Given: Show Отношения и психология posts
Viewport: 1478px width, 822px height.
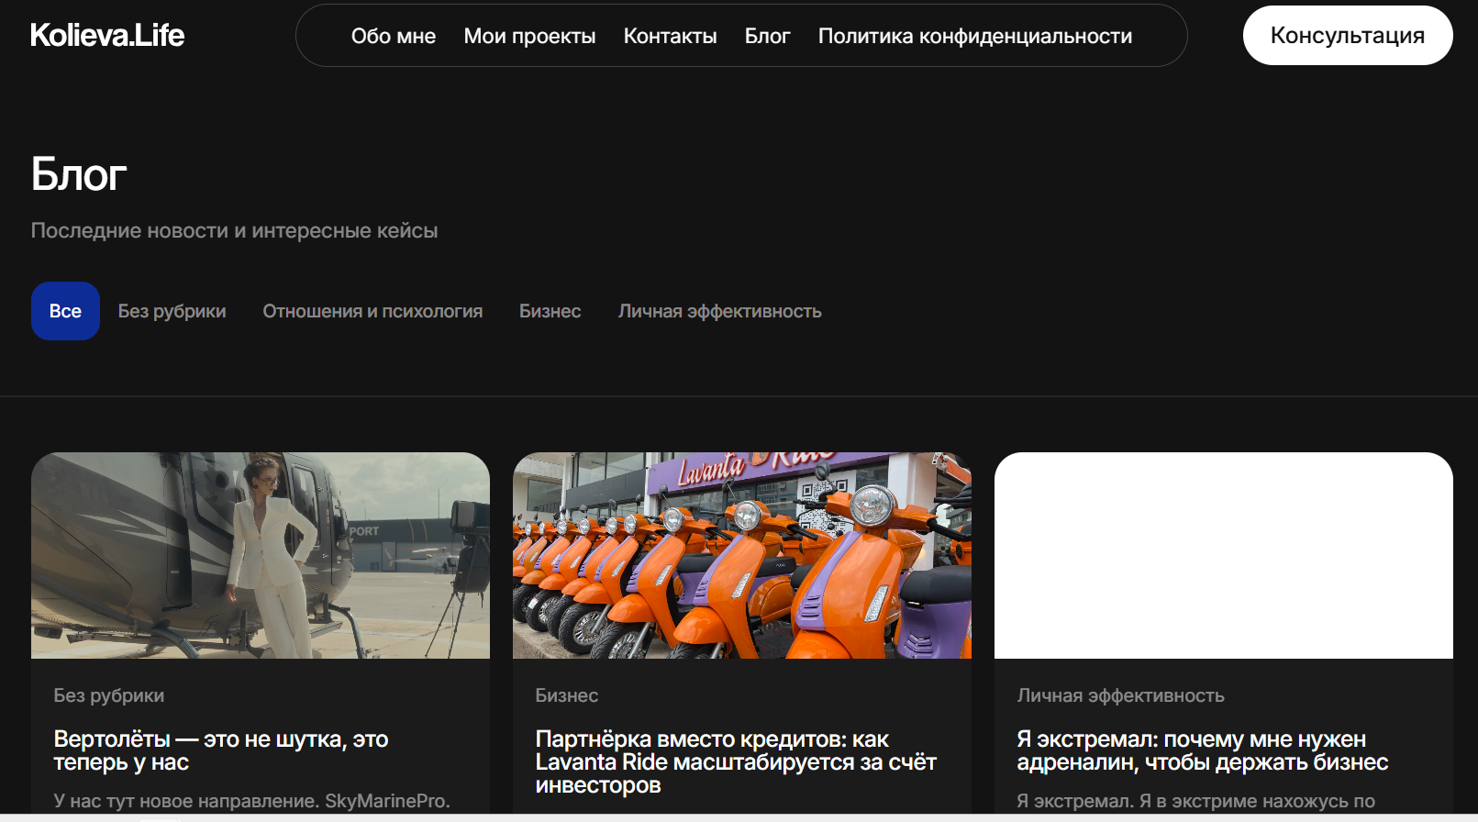Looking at the screenshot, I should 372,311.
